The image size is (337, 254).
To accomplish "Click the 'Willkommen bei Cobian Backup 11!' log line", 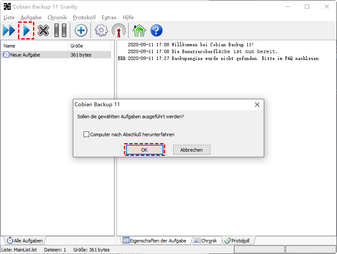I will 191,45.
